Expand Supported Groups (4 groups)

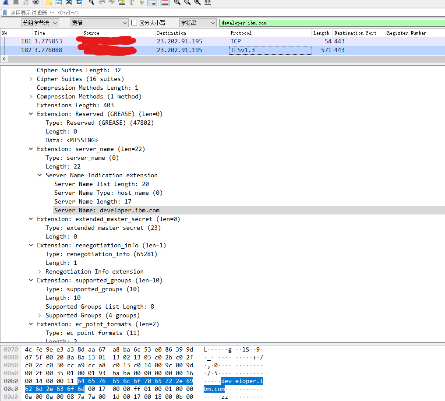coord(40,316)
